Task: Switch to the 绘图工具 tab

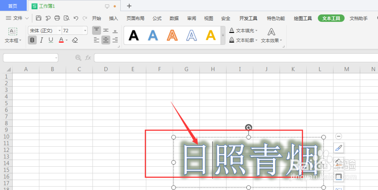Action: point(303,18)
